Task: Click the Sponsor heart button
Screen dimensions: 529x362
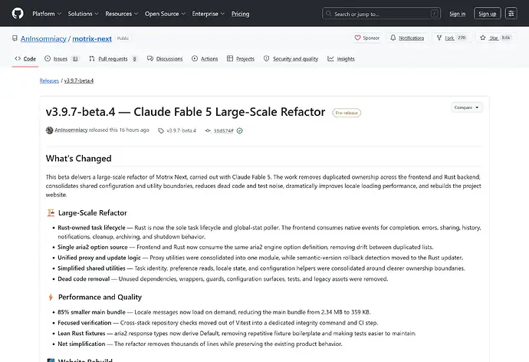Action: click(366, 38)
